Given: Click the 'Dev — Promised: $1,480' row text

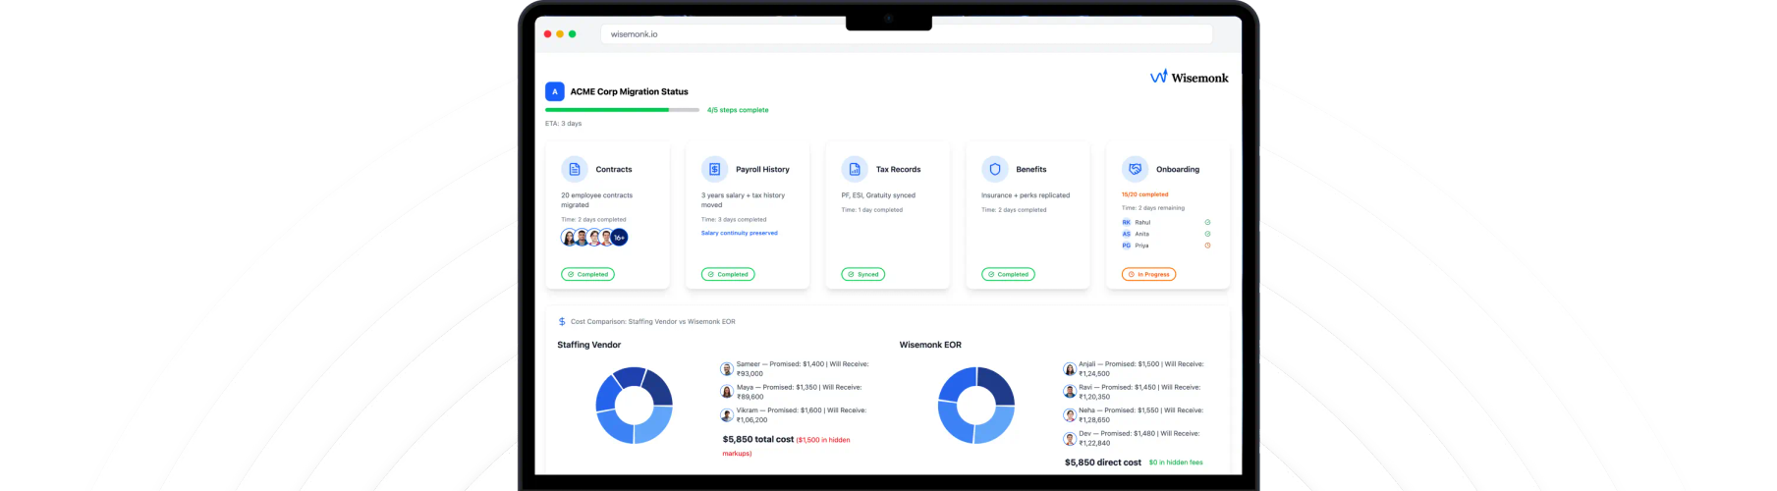Looking at the screenshot, I should click(x=1139, y=438).
